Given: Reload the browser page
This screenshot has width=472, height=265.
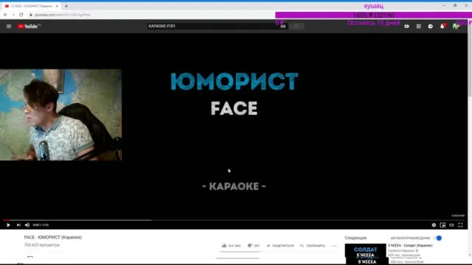Looking at the screenshot, I should (21, 15).
